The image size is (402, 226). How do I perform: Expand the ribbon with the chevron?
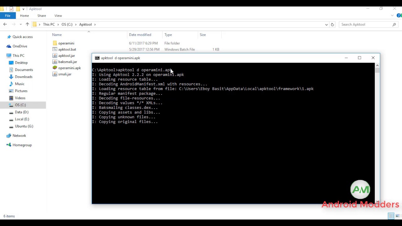(392, 15)
